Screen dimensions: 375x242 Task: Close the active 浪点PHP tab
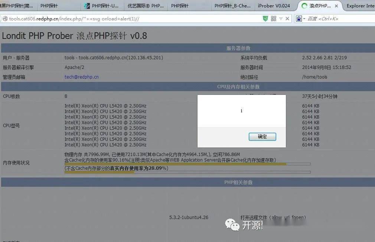(336, 6)
